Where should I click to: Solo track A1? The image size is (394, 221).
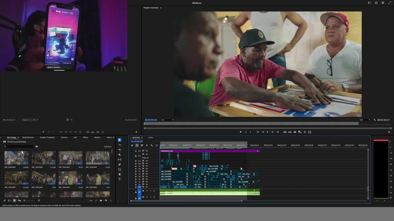pos(151,191)
